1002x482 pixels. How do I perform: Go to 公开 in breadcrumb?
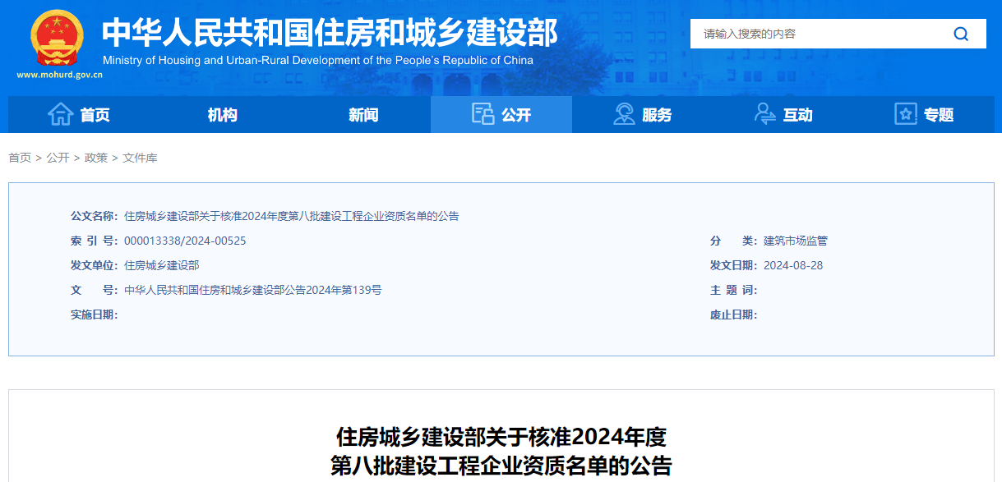pyautogui.click(x=58, y=158)
